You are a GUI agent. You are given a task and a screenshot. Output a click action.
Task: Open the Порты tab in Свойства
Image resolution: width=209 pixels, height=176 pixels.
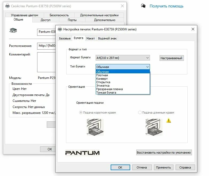pos(72,20)
